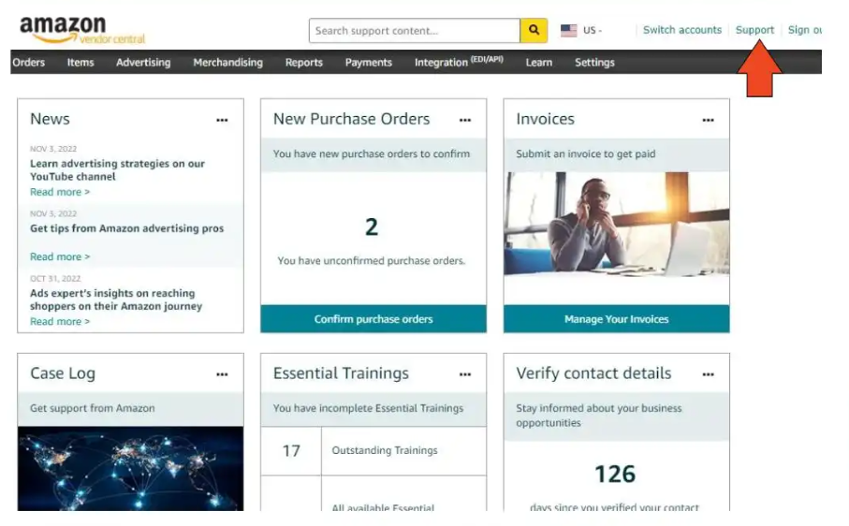Click the yellow search magnifier button
849x526 pixels.
[534, 30]
